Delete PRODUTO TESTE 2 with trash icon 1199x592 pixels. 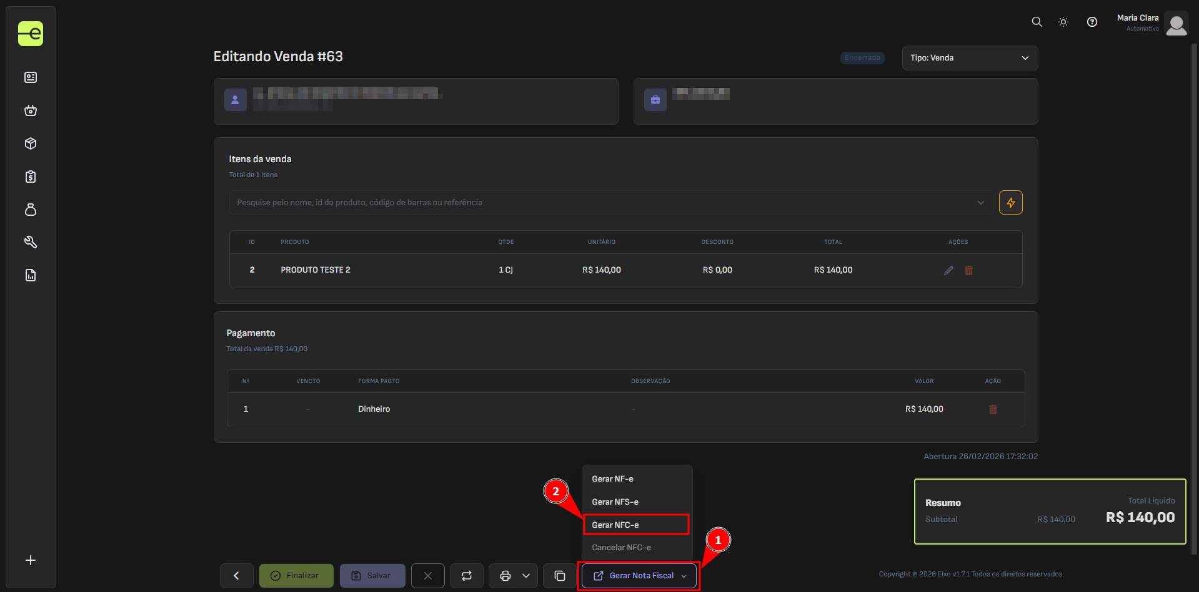[968, 270]
